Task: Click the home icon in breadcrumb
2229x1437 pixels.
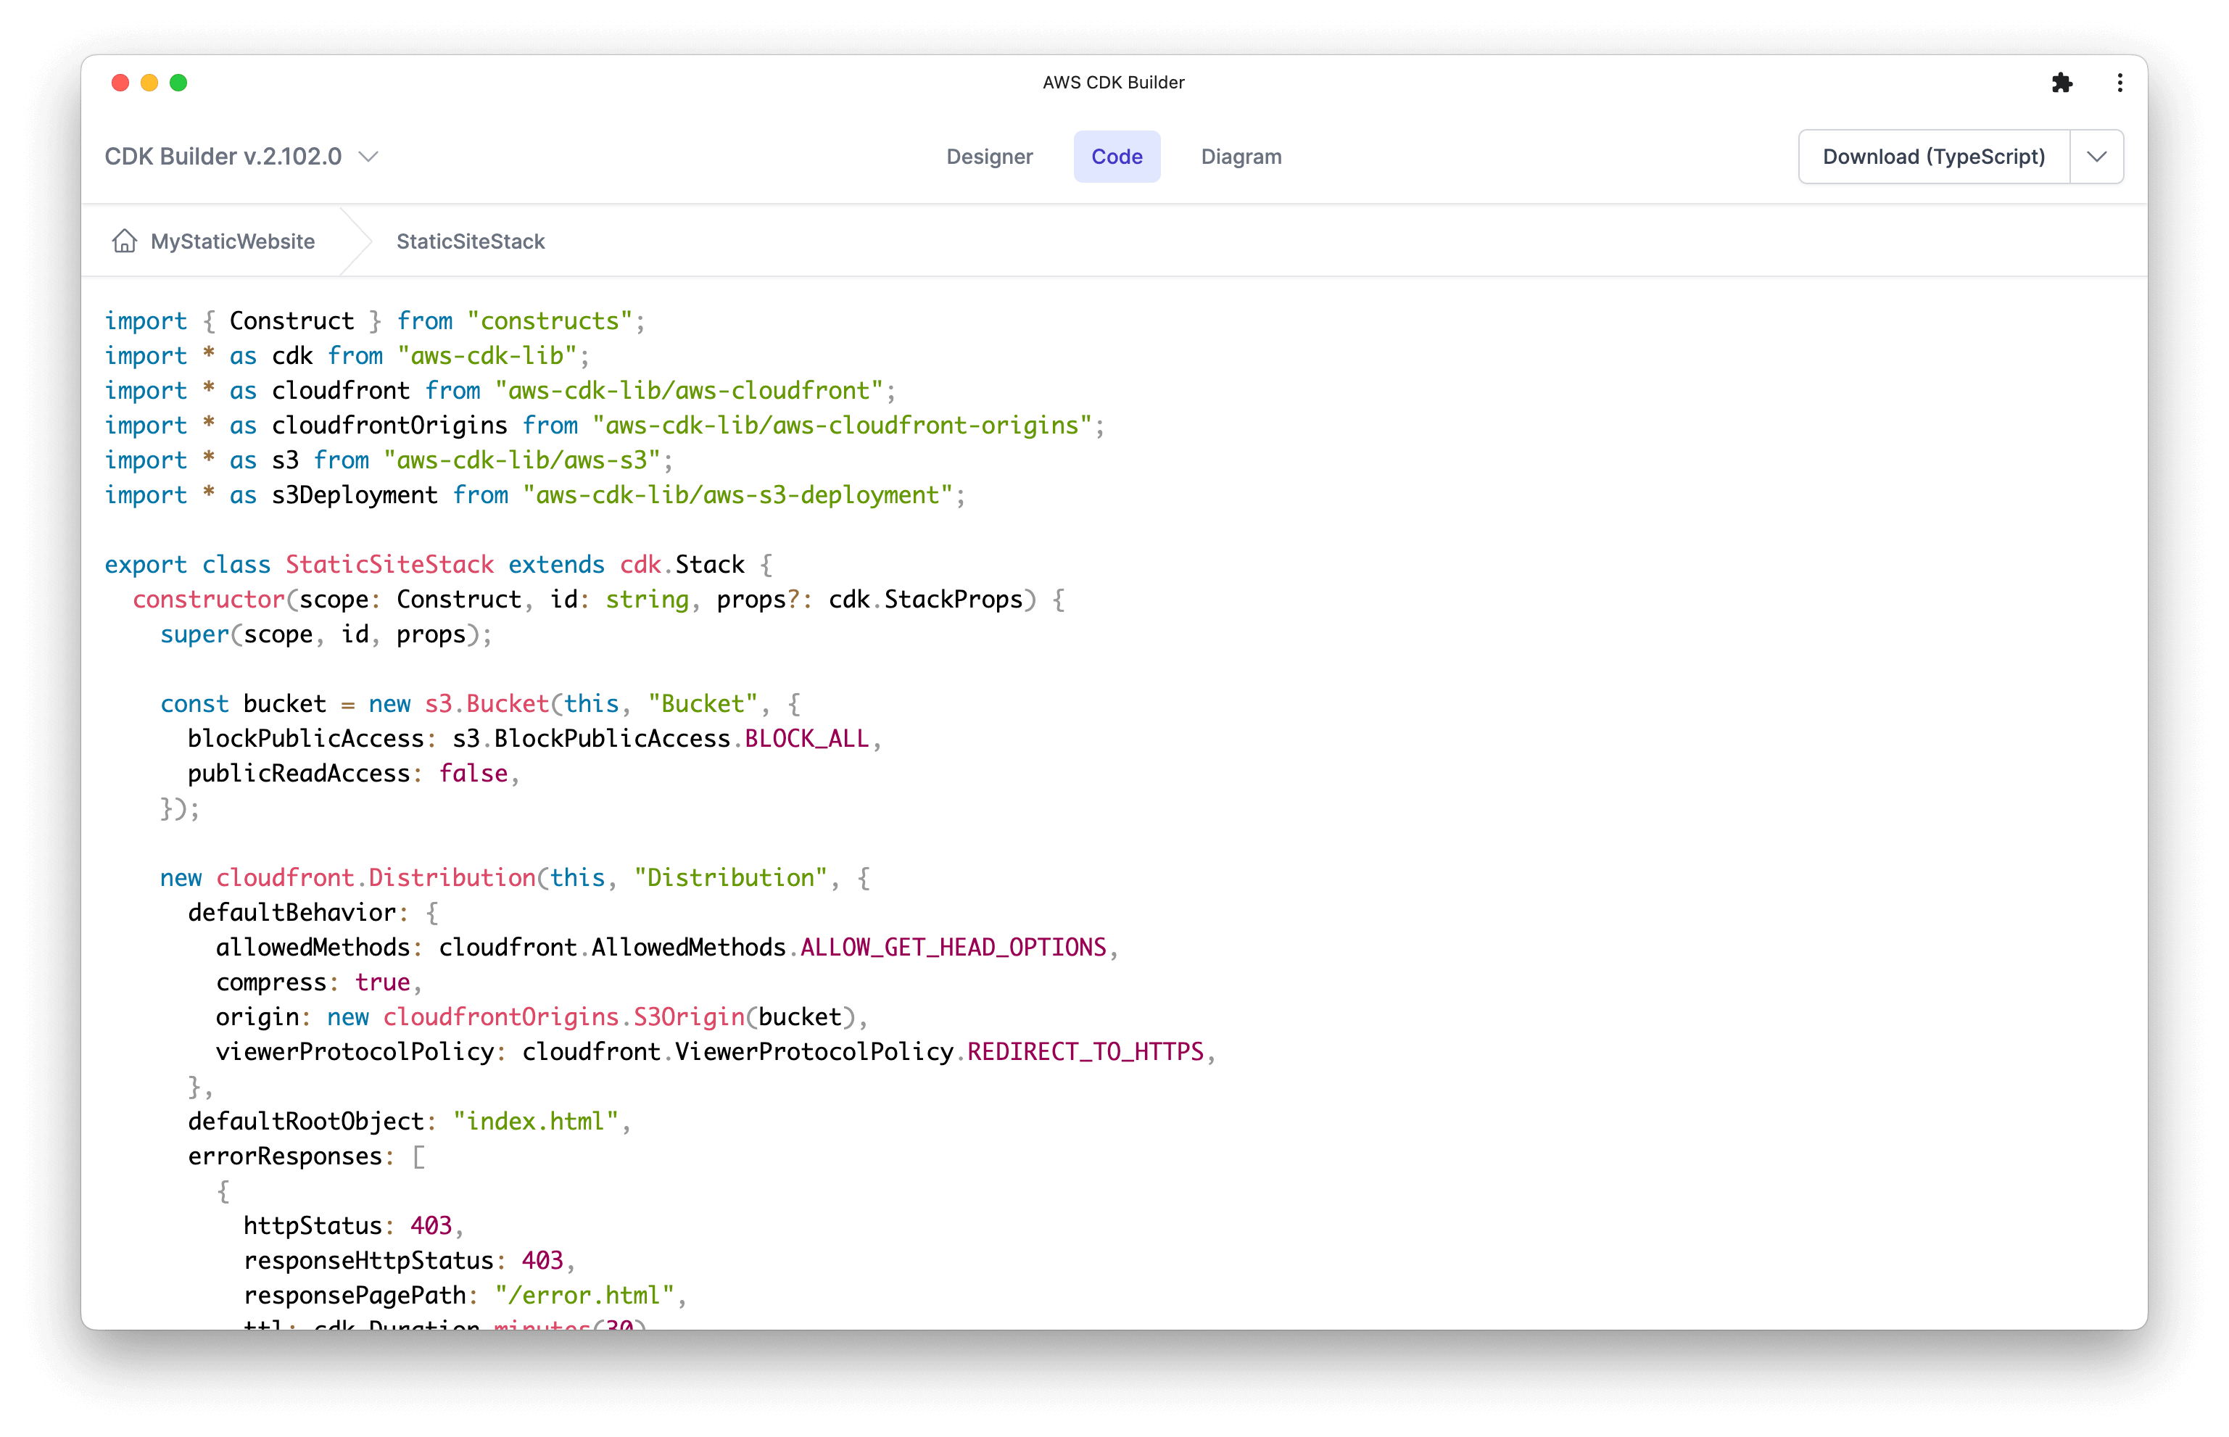Action: pos(124,241)
